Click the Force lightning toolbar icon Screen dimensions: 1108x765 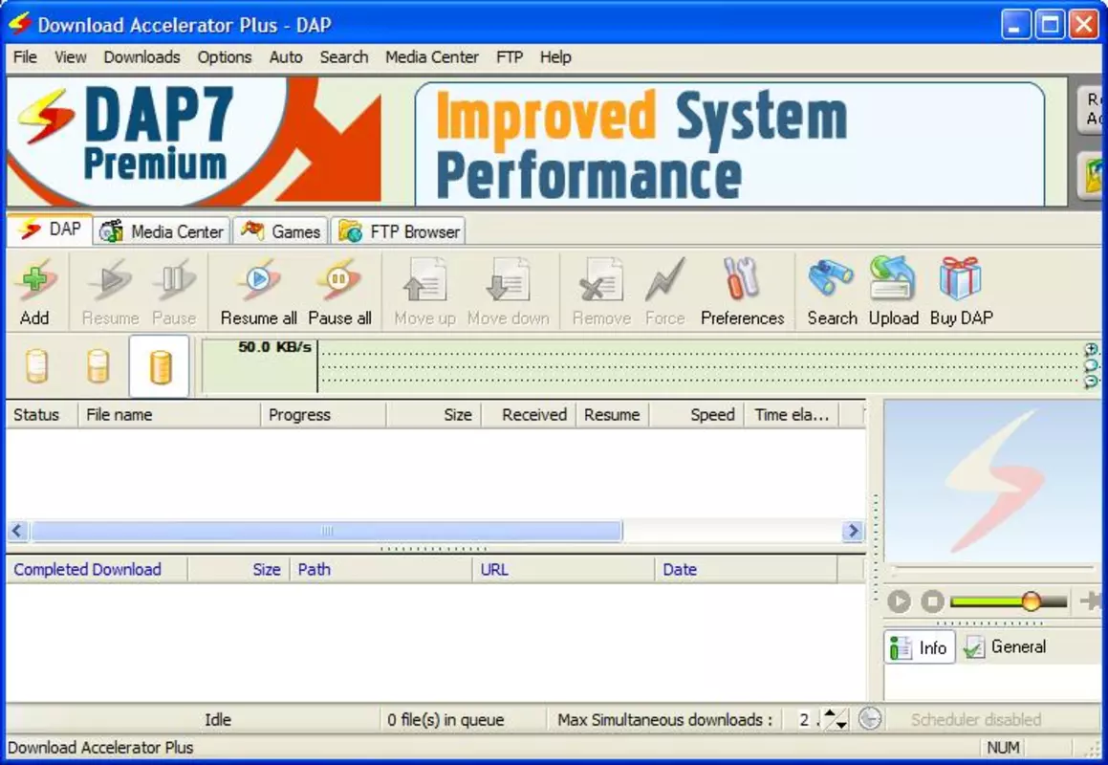point(665,292)
